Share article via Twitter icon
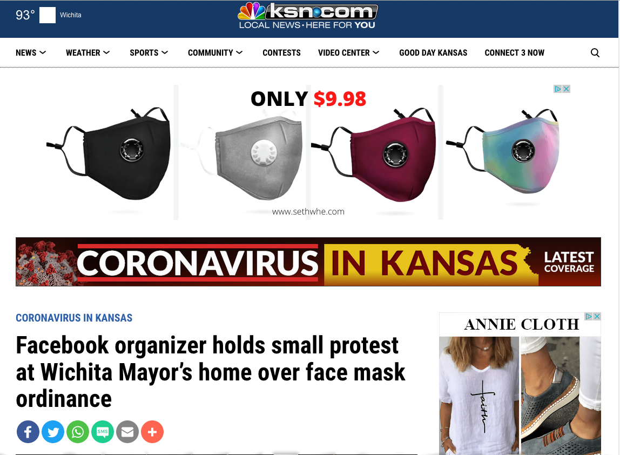Screen dimensions: 620x455 coord(52,432)
